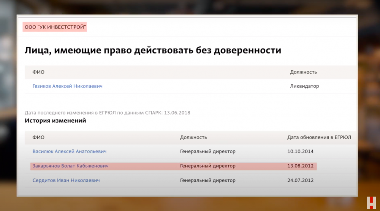
Task: Select Генеральный директор in the Василюк row
Action: point(207,151)
